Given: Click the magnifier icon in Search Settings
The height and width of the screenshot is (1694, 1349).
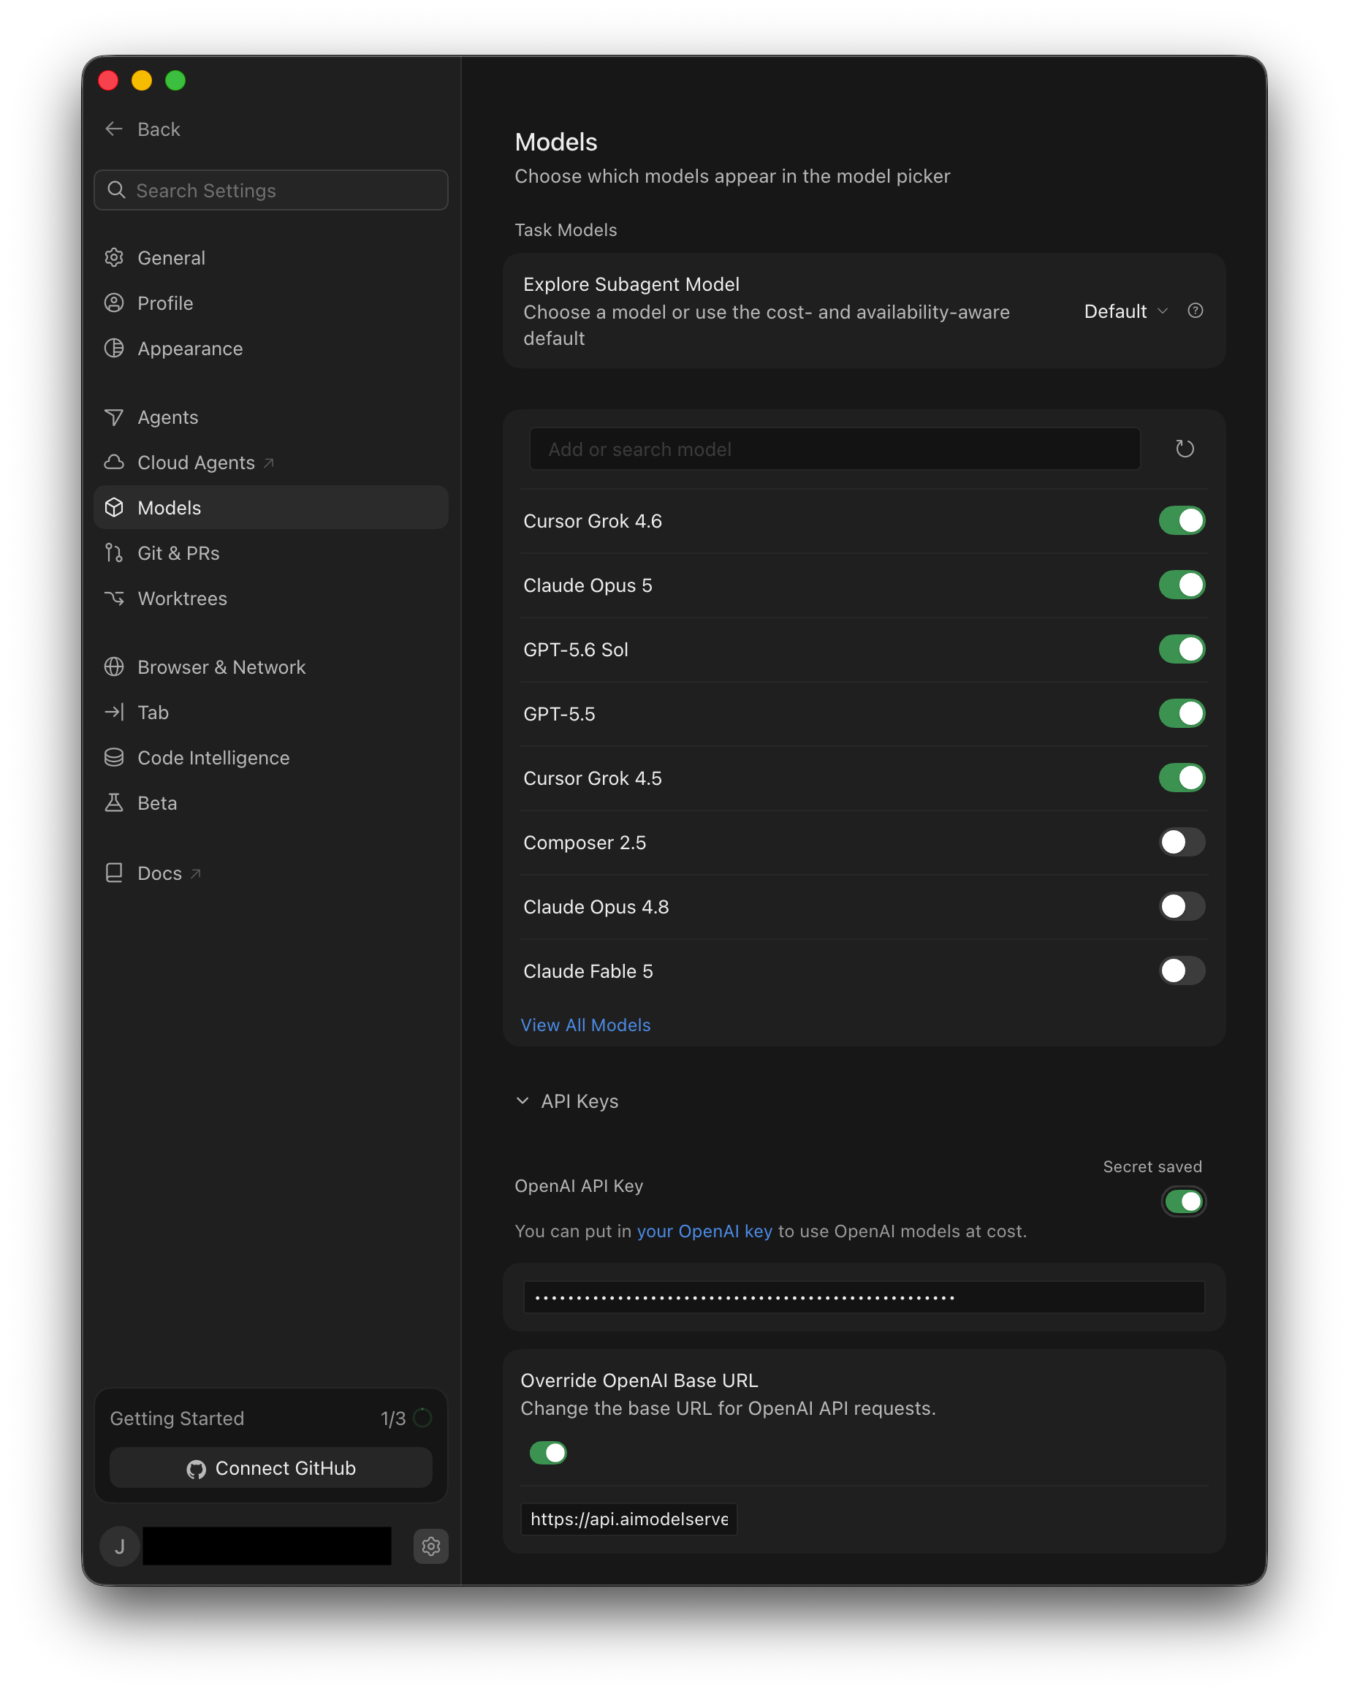Looking at the screenshot, I should tap(116, 190).
